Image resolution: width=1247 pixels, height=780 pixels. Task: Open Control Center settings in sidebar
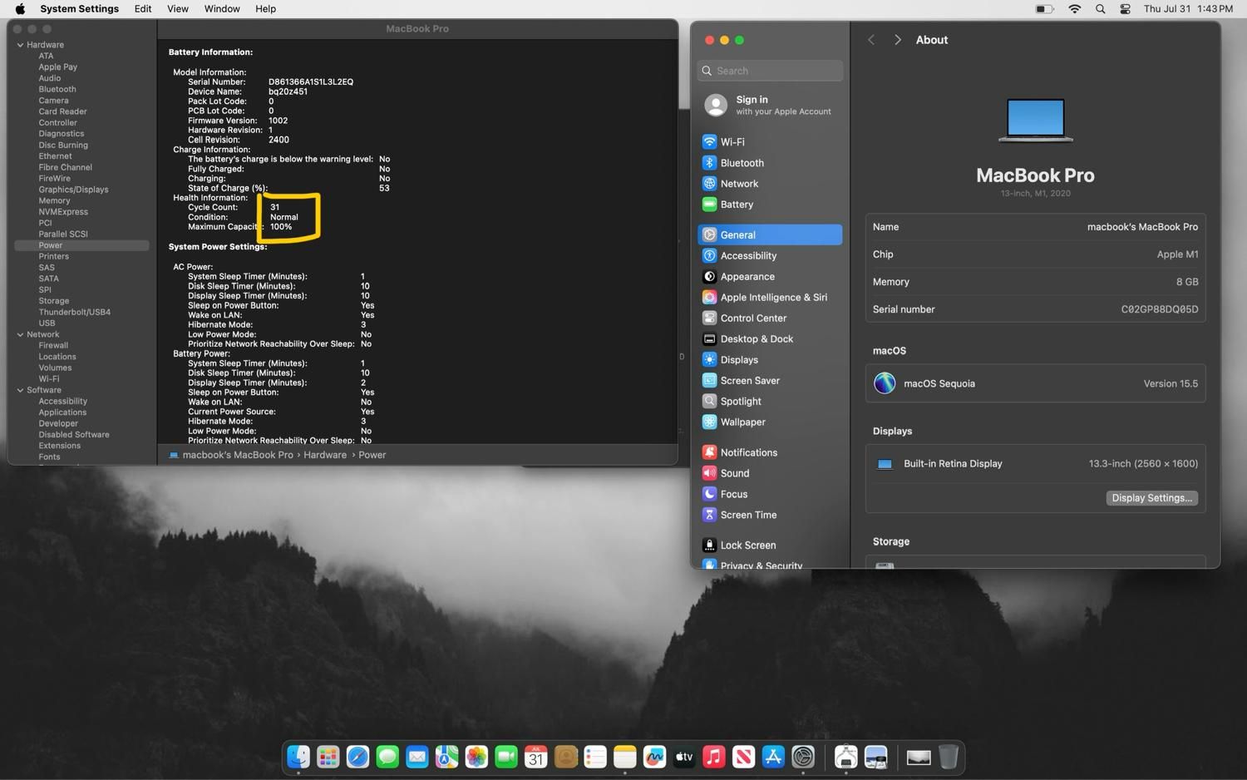coord(770,318)
